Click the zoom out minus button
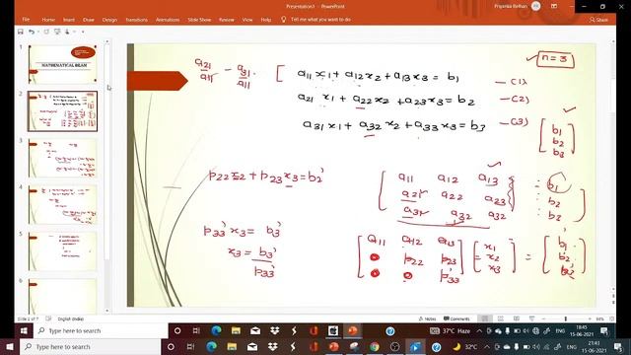The height and width of the screenshot is (355, 631). click(x=543, y=319)
